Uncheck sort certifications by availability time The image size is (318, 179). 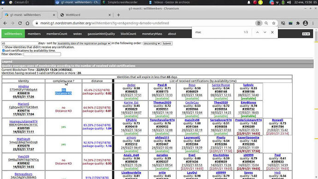click(x=3, y=51)
